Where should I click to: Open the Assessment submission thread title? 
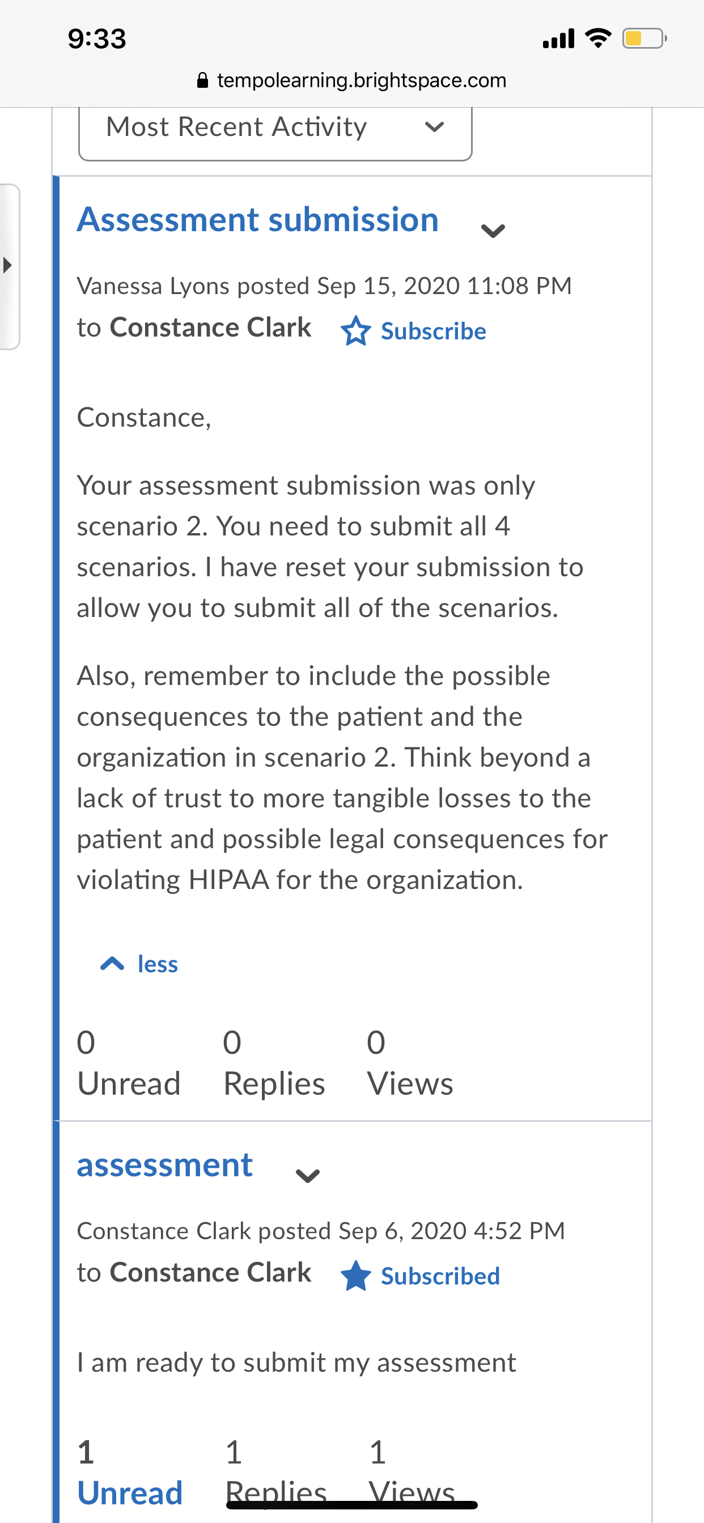[x=258, y=219]
